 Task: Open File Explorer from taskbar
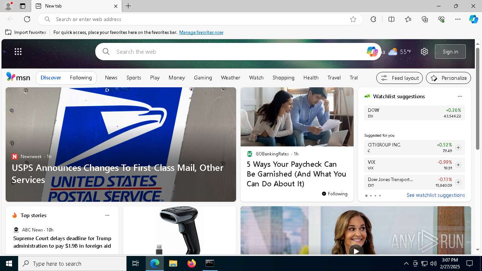173,263
